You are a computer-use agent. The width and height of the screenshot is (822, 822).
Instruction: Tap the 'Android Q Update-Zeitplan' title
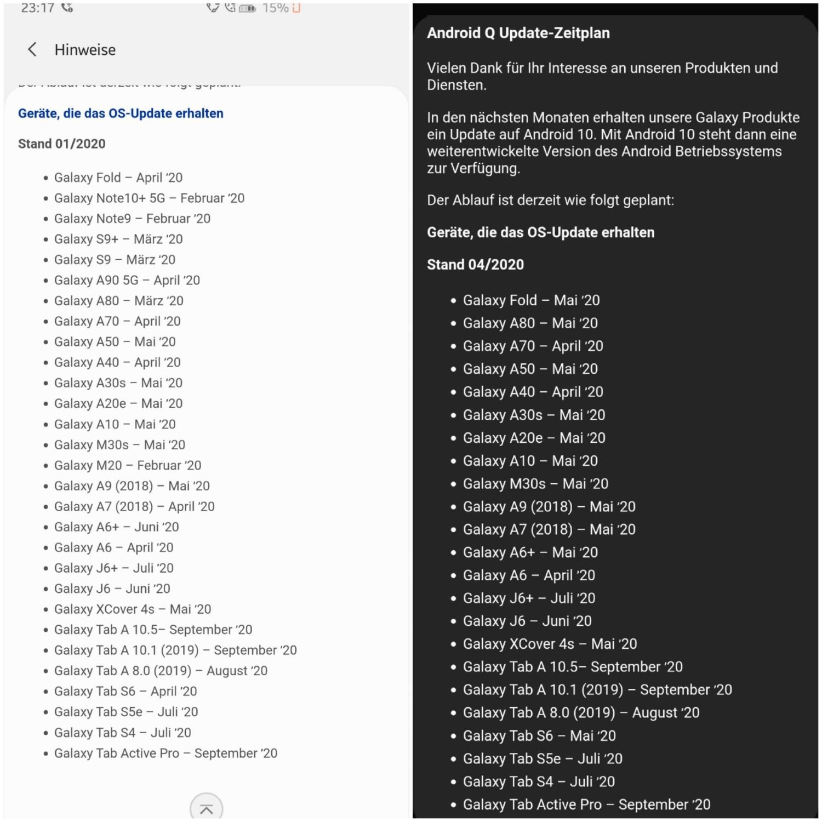[x=518, y=33]
